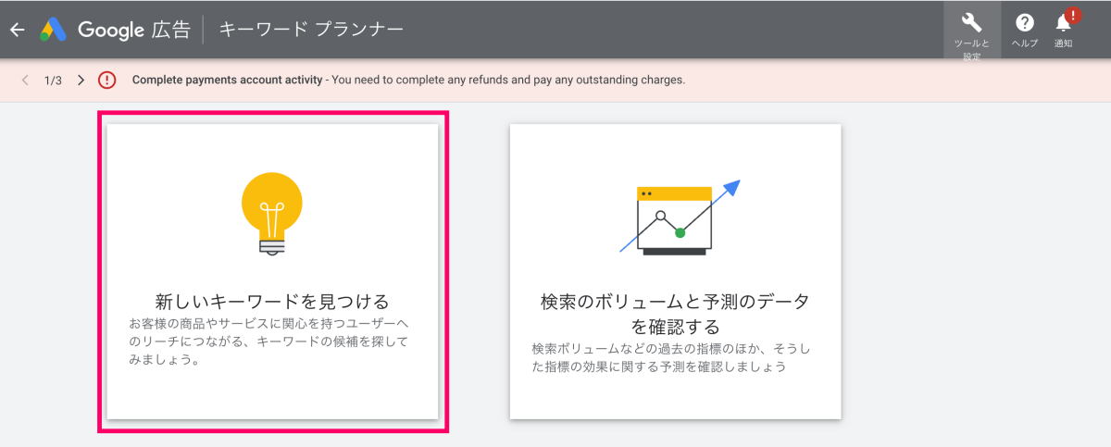Show the next alert with right chevron
This screenshot has height=447, width=1111.
click(x=81, y=80)
